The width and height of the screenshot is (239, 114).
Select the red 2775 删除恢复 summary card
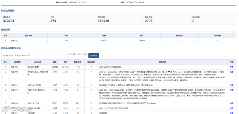tap(166, 19)
